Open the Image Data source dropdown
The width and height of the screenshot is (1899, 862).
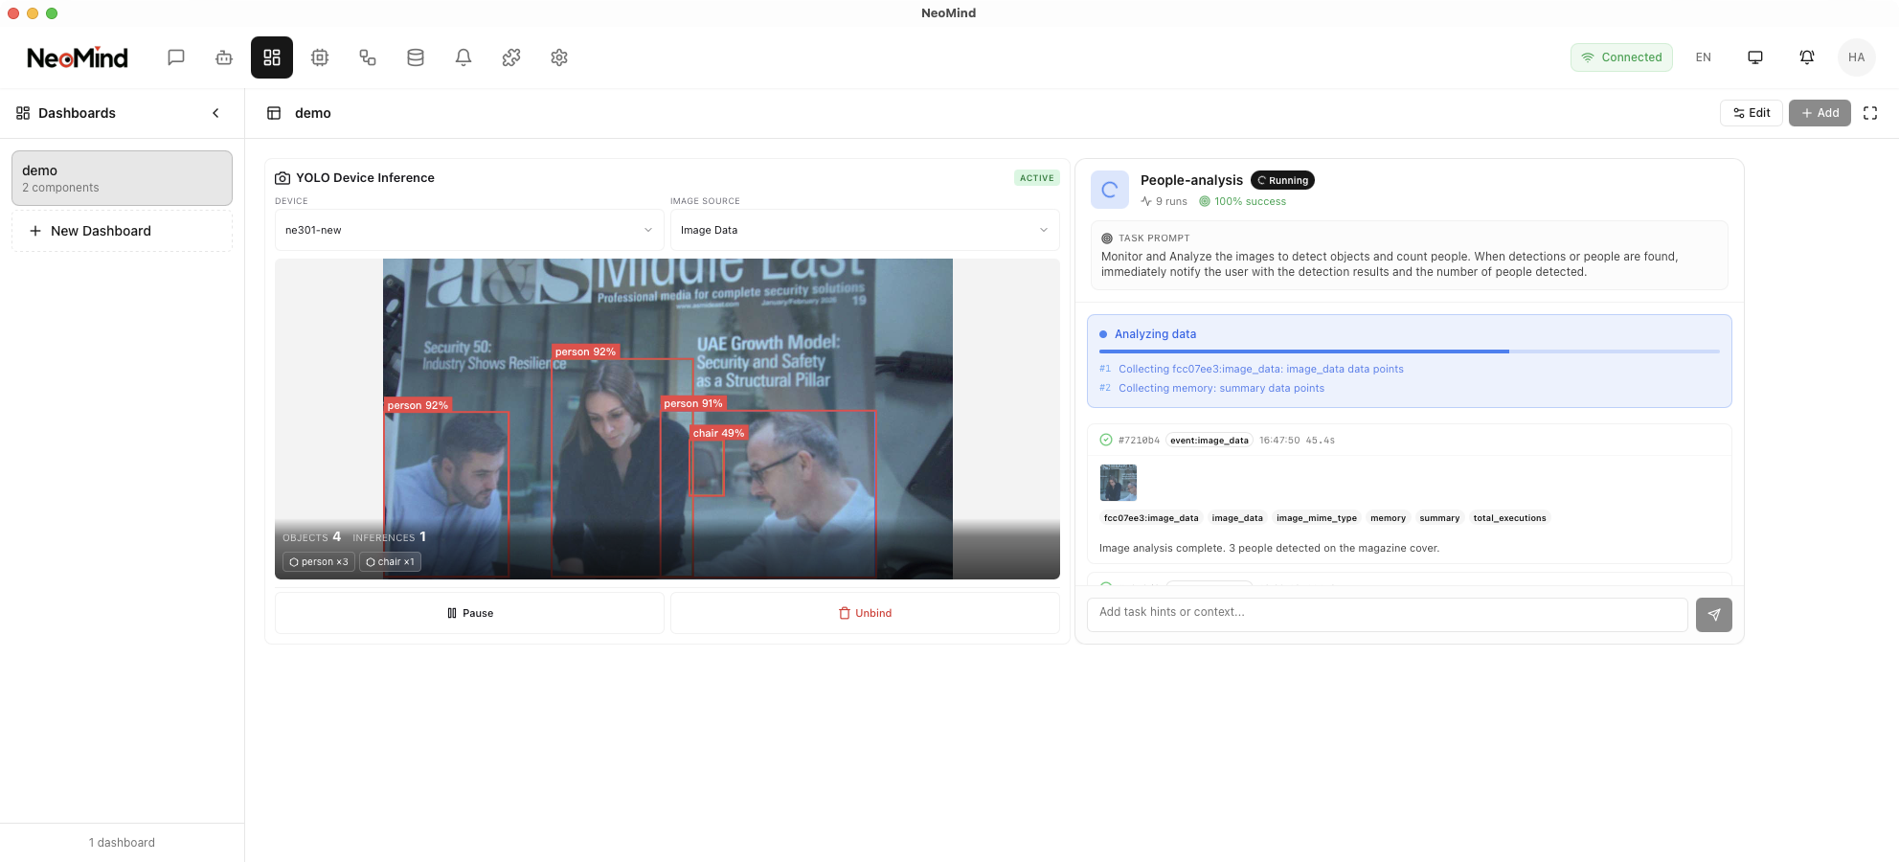point(864,230)
